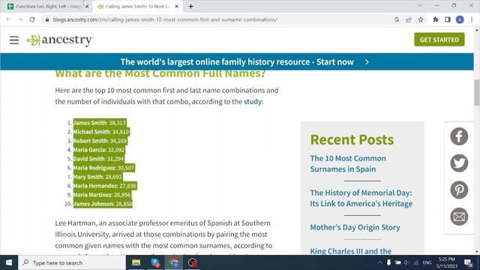Image resolution: width=480 pixels, height=270 pixels.
Task: Select the Calling James Smith tab
Action: [138, 6]
